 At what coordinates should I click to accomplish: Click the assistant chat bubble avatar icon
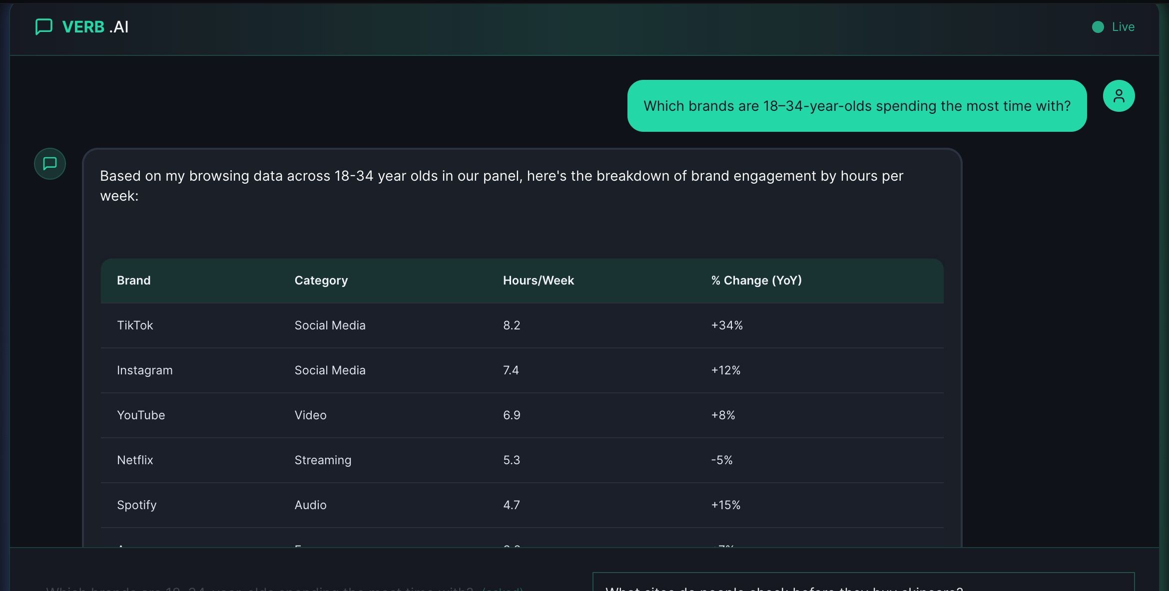click(x=50, y=164)
